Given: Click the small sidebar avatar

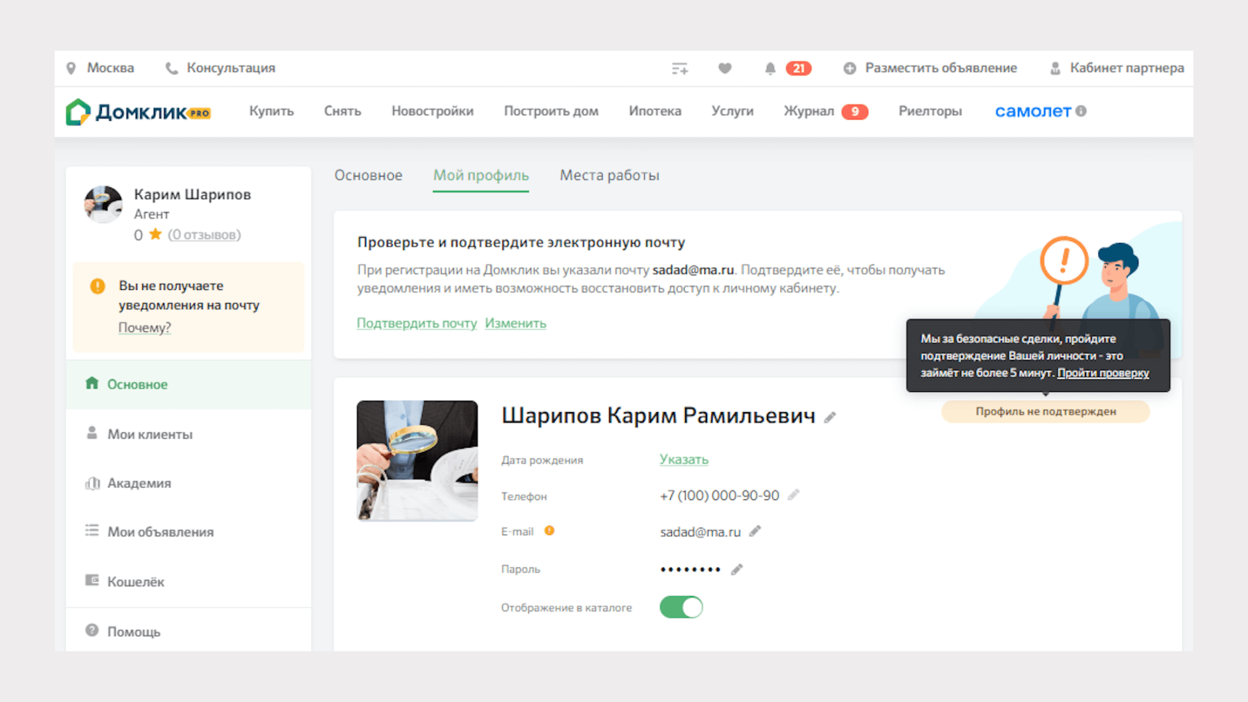Looking at the screenshot, I should [x=103, y=204].
